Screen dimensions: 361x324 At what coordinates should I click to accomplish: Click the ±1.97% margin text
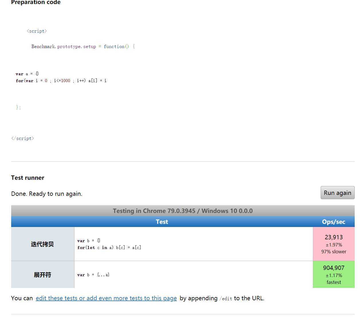(334, 245)
